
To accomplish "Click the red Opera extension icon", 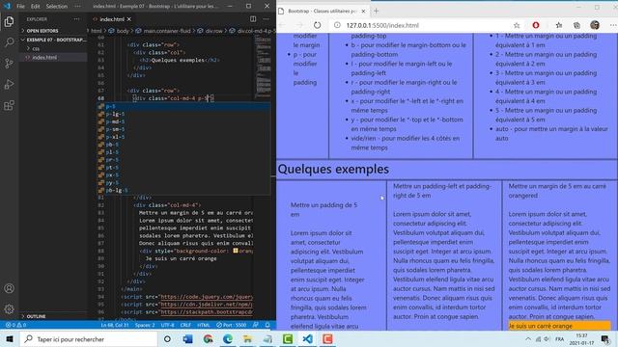I will 536,25.
